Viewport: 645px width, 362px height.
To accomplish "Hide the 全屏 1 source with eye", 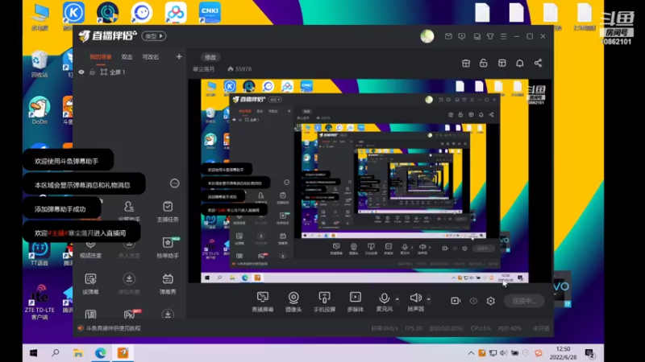I will (x=81, y=72).
